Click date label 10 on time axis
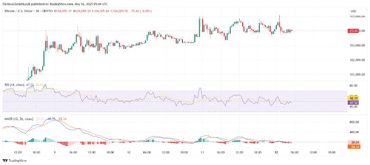This screenshot has width=370, height=165. tap(128, 153)
